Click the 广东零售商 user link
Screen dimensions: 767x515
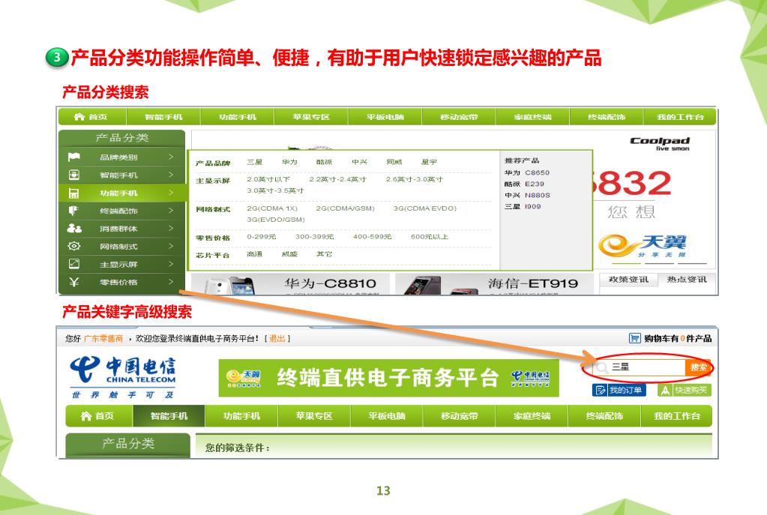pyautogui.click(x=103, y=338)
